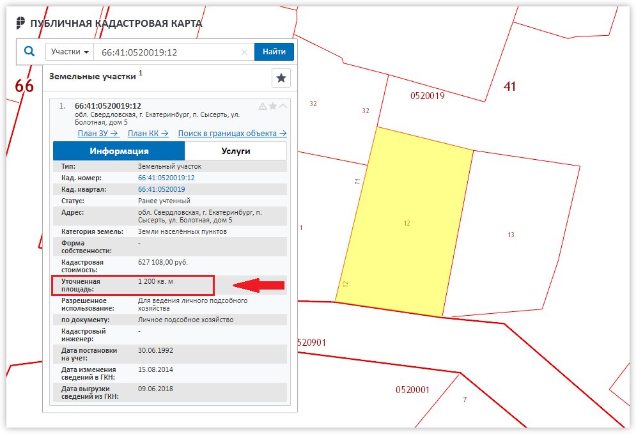
Task: Clear the search field with the X icon
Action: click(x=244, y=52)
